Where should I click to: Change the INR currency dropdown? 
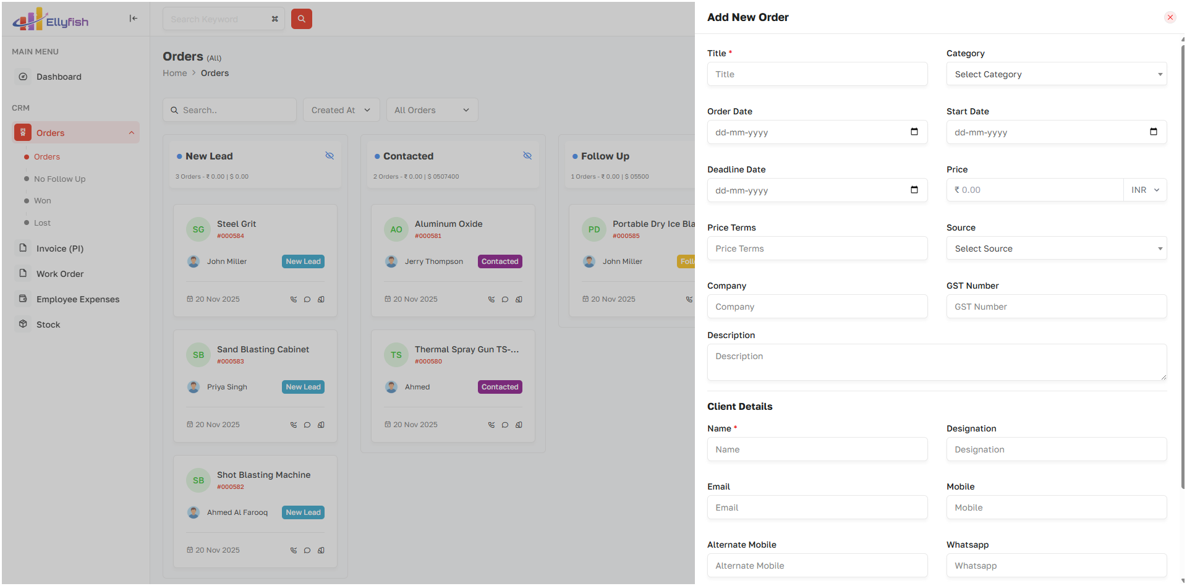click(1145, 190)
